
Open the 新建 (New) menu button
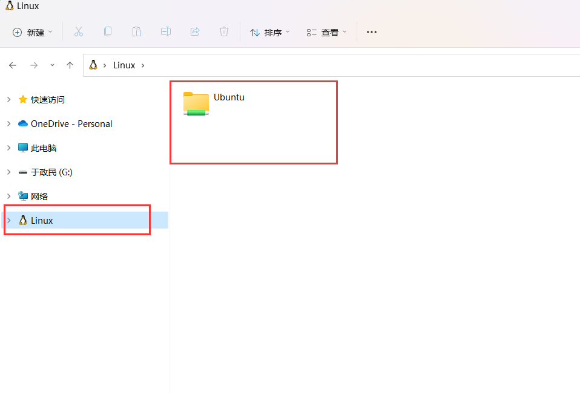click(x=32, y=33)
